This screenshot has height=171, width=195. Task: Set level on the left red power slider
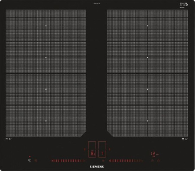pos(68,161)
